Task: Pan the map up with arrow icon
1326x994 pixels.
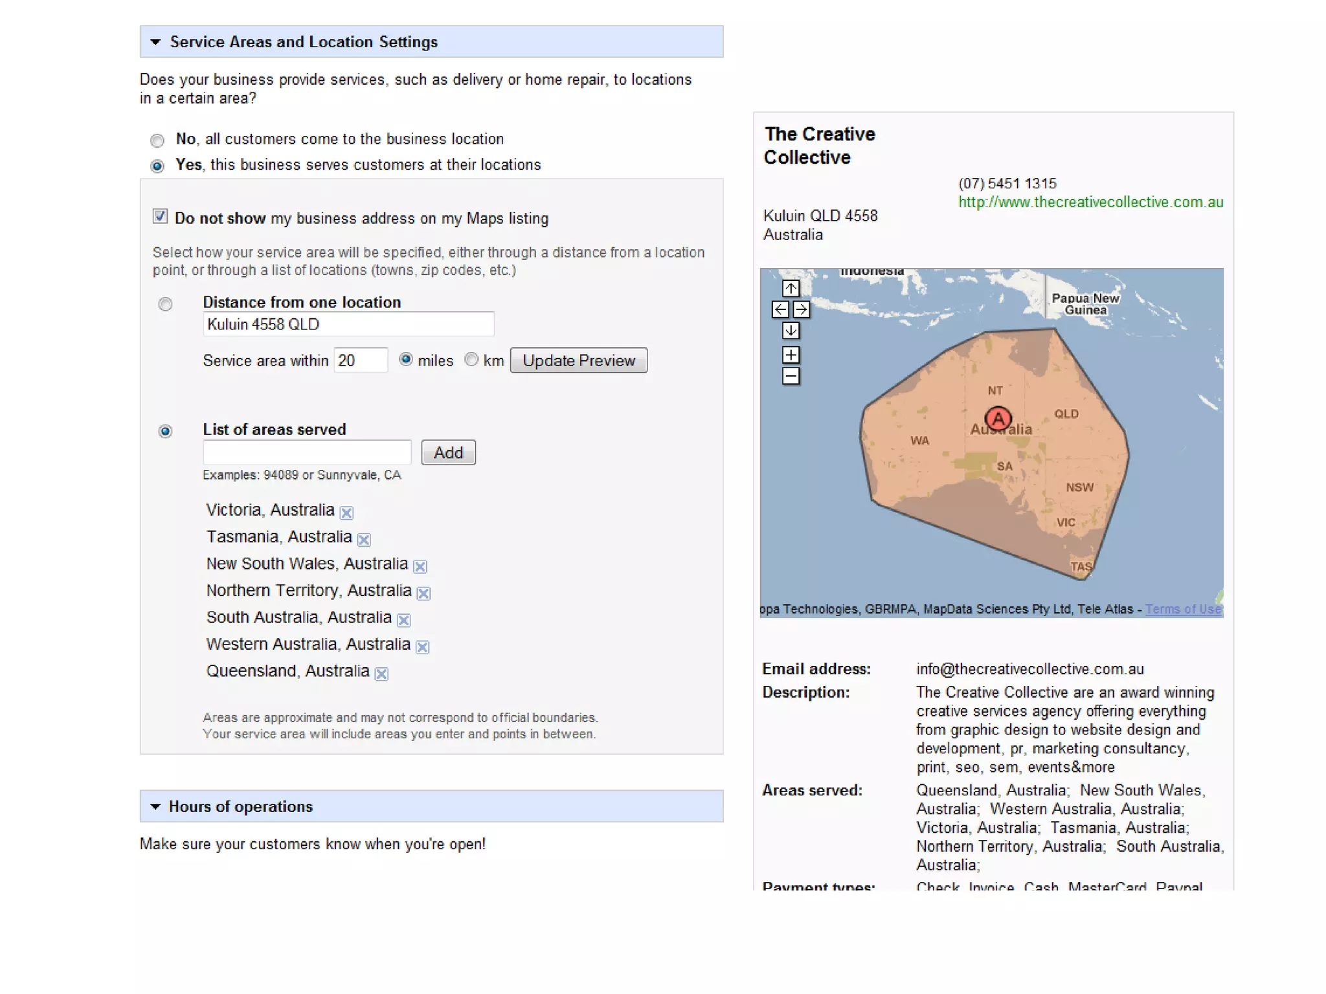Action: [x=791, y=288]
